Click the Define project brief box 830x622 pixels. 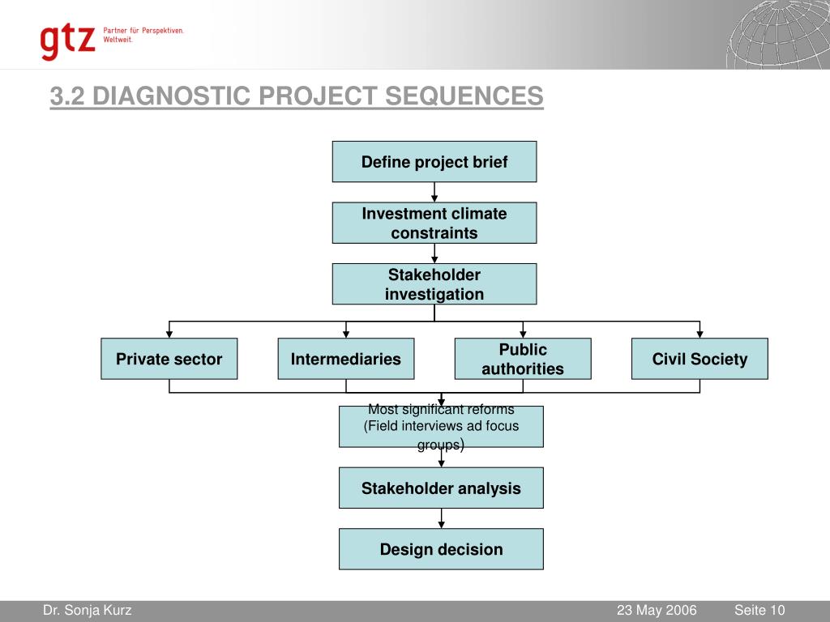[x=434, y=162]
